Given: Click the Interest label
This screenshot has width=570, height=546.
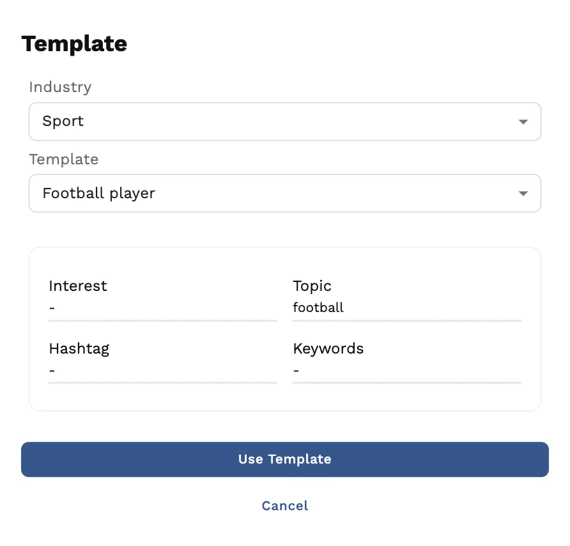Looking at the screenshot, I should (x=78, y=286).
